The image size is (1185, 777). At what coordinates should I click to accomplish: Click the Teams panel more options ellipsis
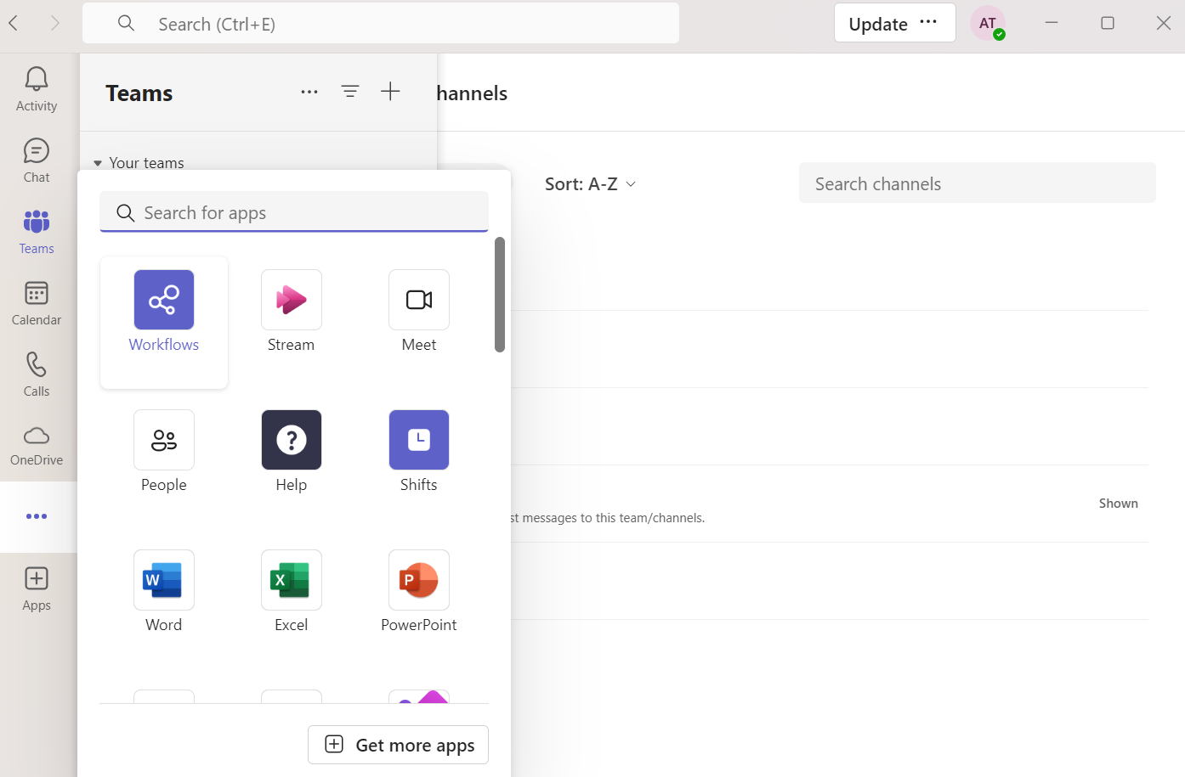[x=309, y=92]
